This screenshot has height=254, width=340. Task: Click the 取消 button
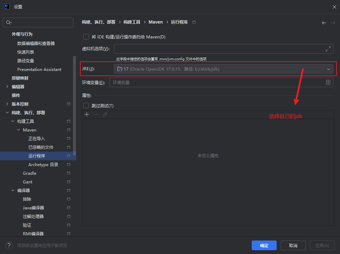tap(293, 245)
